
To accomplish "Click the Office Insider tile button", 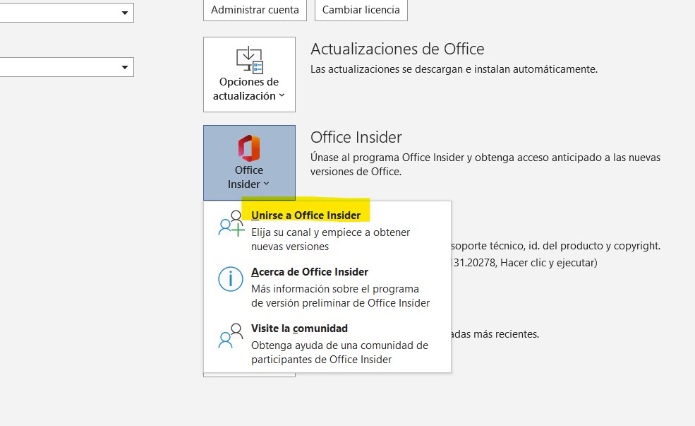I will click(248, 162).
